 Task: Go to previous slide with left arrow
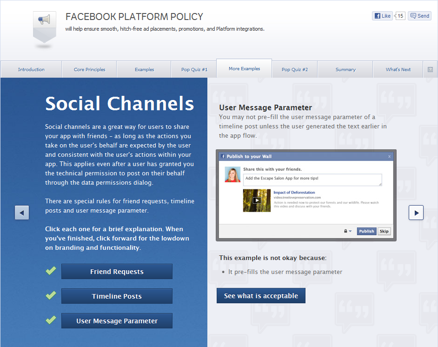[22, 213]
